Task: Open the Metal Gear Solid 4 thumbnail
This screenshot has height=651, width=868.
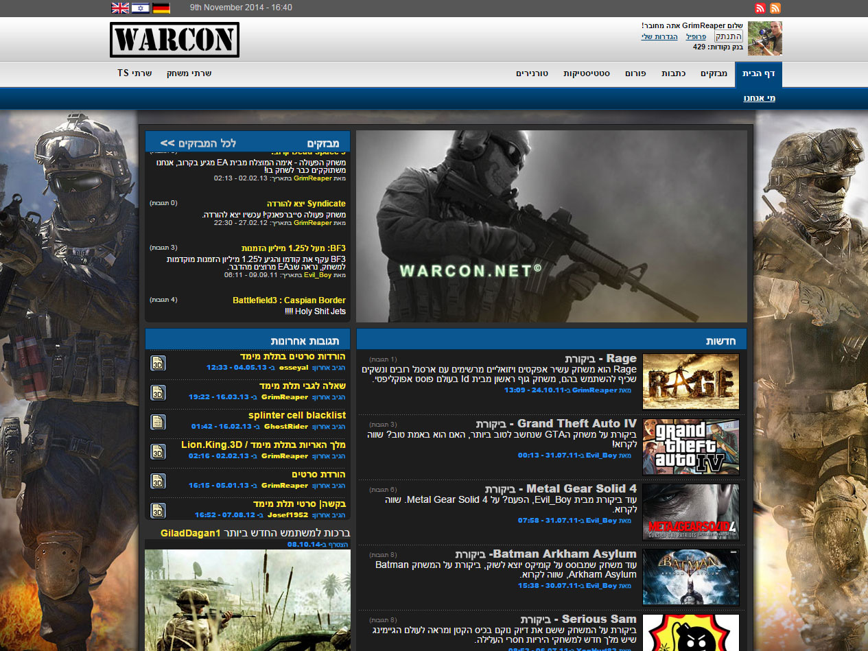Action: (691, 512)
